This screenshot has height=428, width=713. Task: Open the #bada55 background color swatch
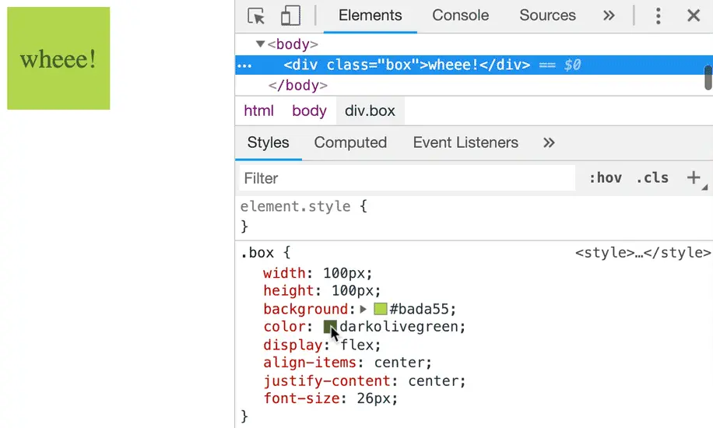pyautogui.click(x=380, y=309)
